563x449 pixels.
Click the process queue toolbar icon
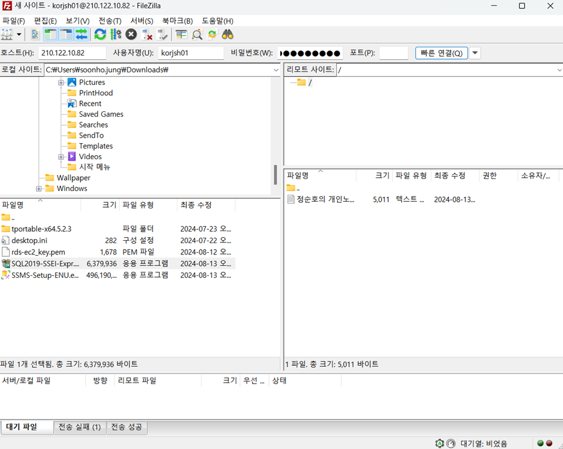(116, 34)
